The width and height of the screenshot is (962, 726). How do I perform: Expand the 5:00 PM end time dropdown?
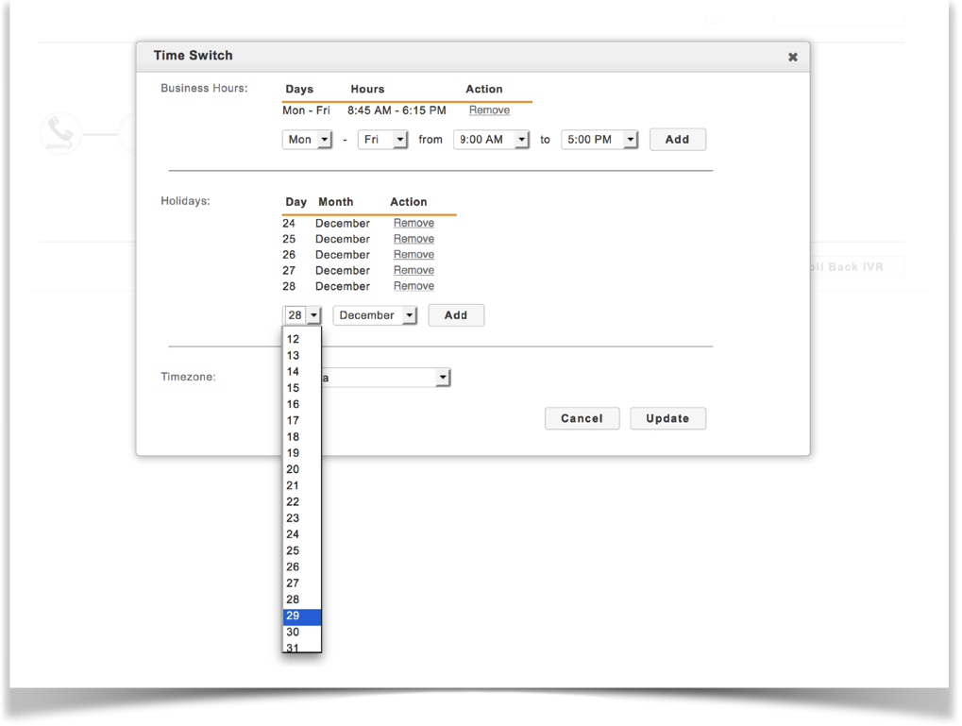pyautogui.click(x=599, y=140)
